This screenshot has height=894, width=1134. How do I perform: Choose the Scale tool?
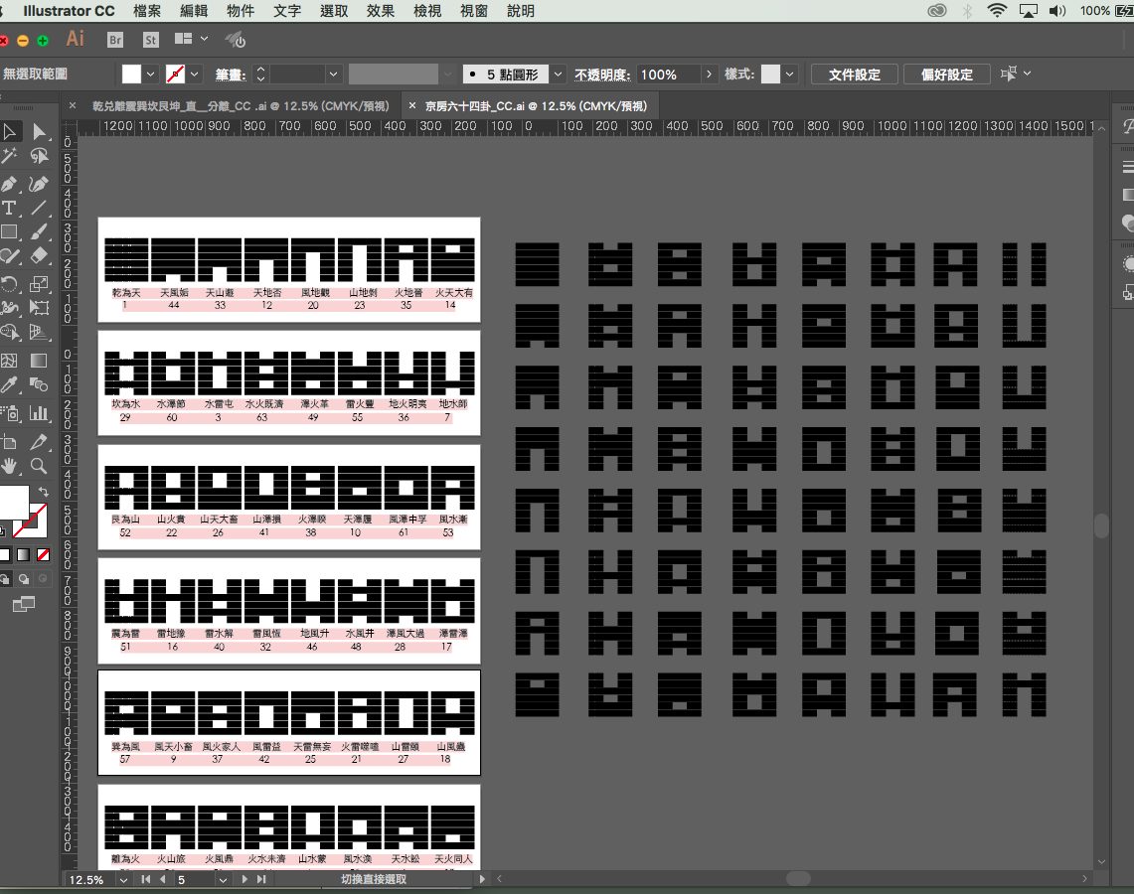click(39, 283)
